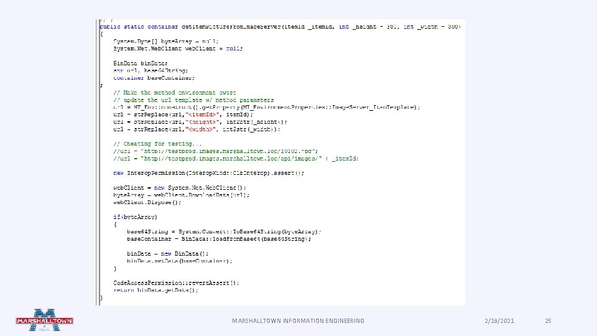This screenshot has height=336, width=597.
Task: Click the container baseContainer declaration
Action: (154, 78)
